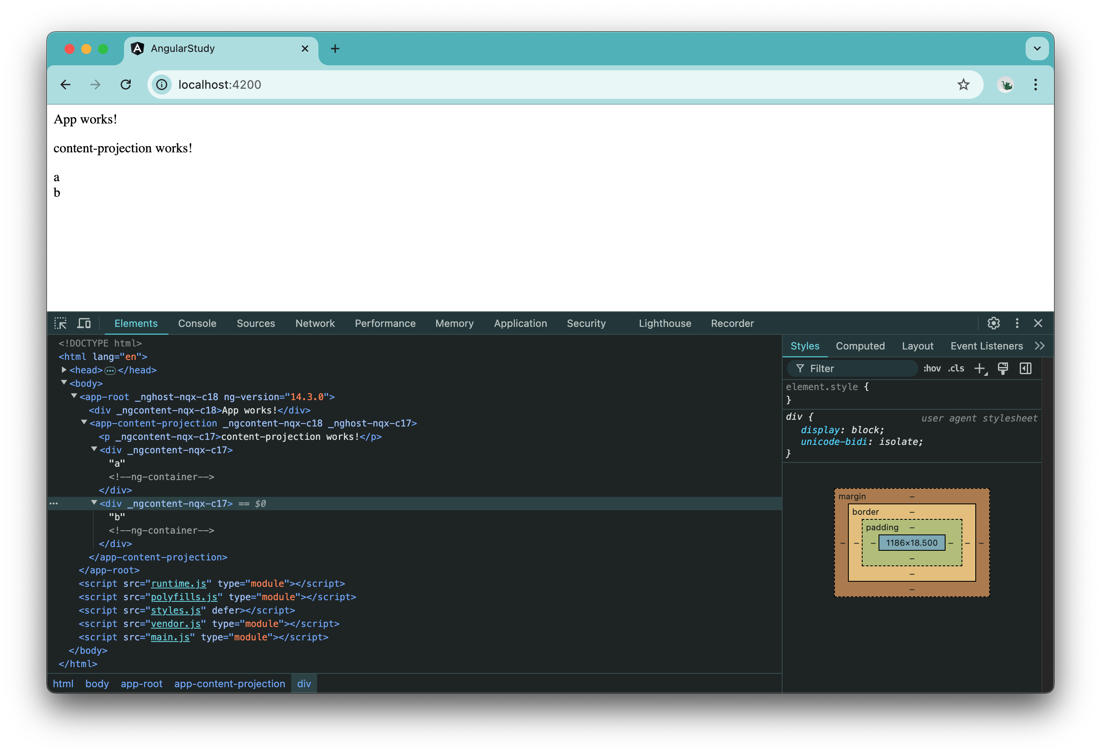Open more panel tabs with the chevron
Viewport: 1101px width, 755px height.
tap(1040, 346)
